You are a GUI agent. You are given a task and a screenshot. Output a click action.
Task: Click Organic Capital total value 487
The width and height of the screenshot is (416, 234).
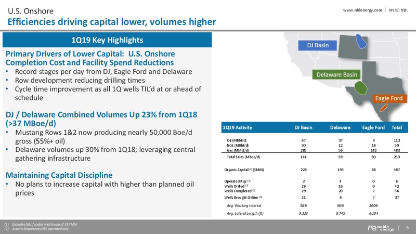tap(397, 170)
